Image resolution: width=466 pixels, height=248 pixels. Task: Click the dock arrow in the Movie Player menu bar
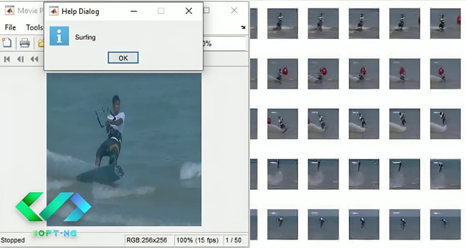(x=243, y=27)
